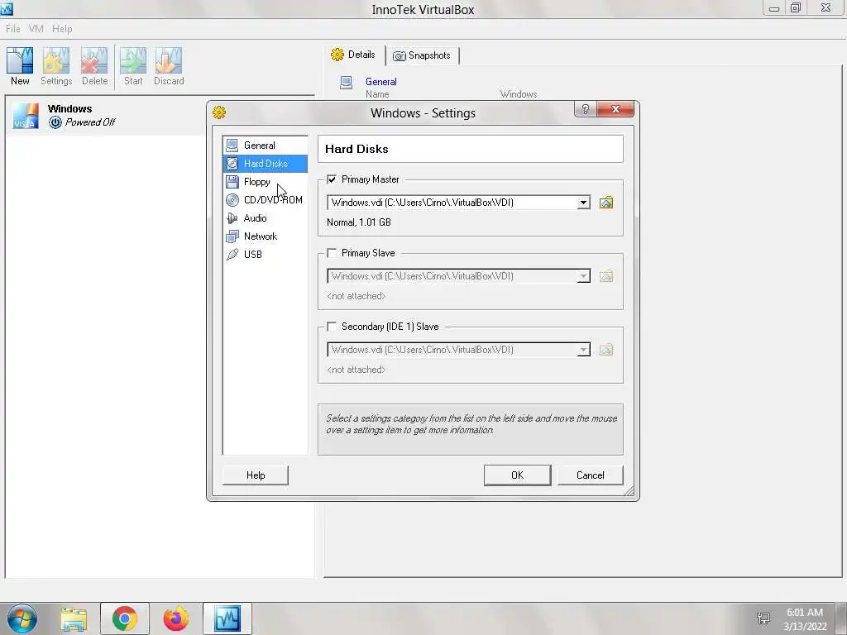Click the General section icon in Details

(347, 83)
